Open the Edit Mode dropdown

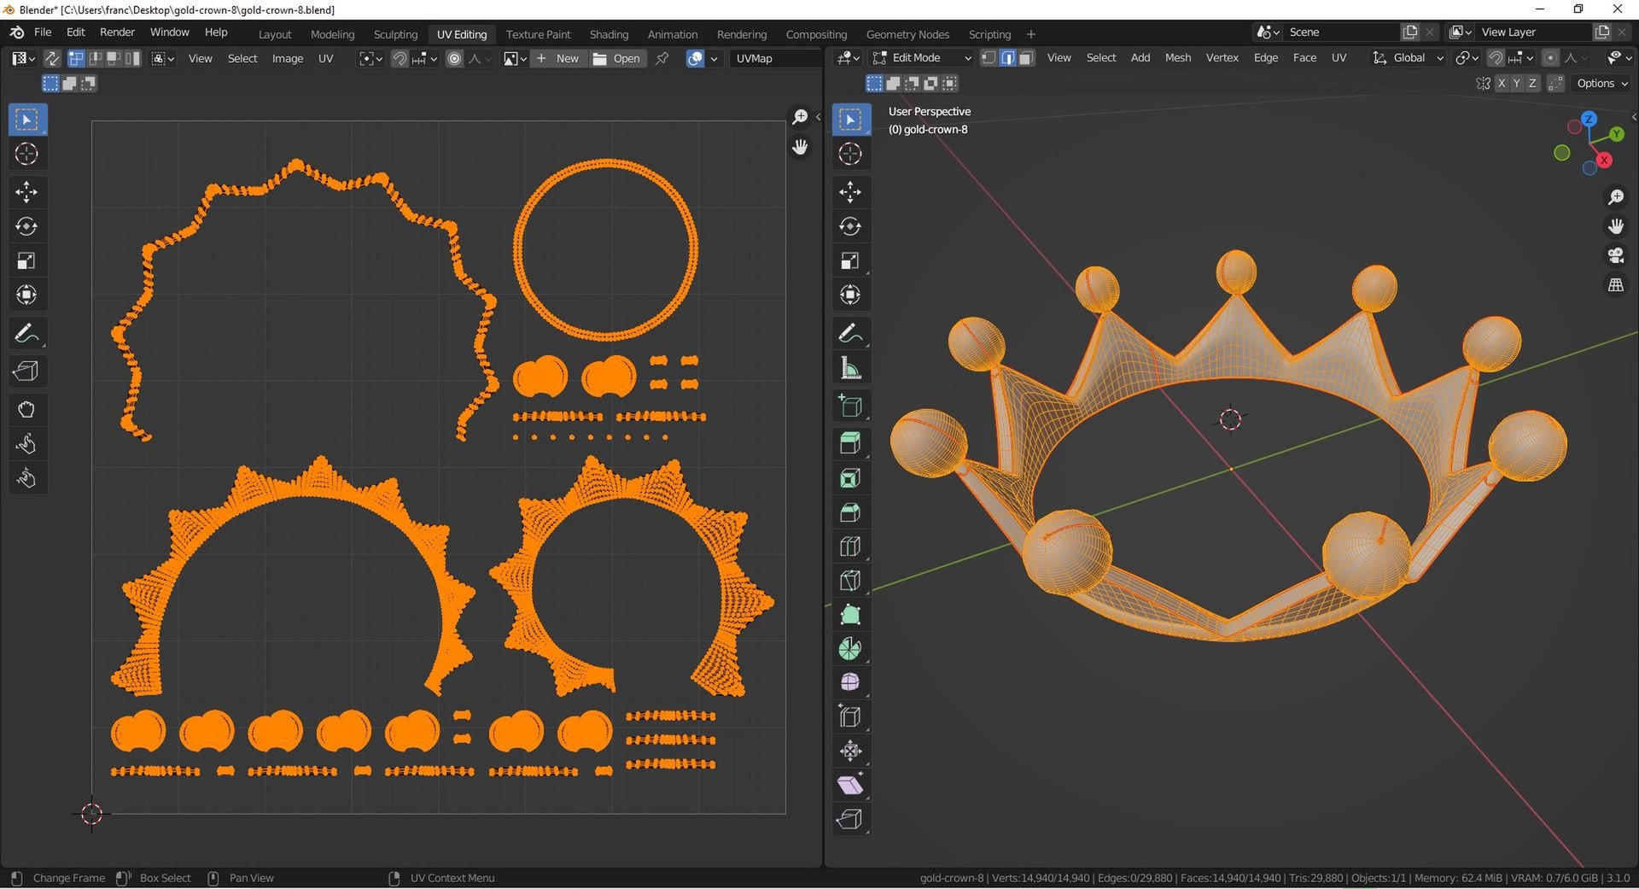click(x=922, y=57)
